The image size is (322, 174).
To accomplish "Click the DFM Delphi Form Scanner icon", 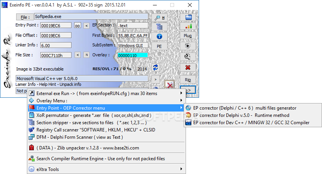I will pyautogui.click(x=32, y=137).
